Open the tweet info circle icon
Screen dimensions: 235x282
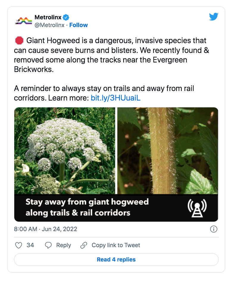214,229
